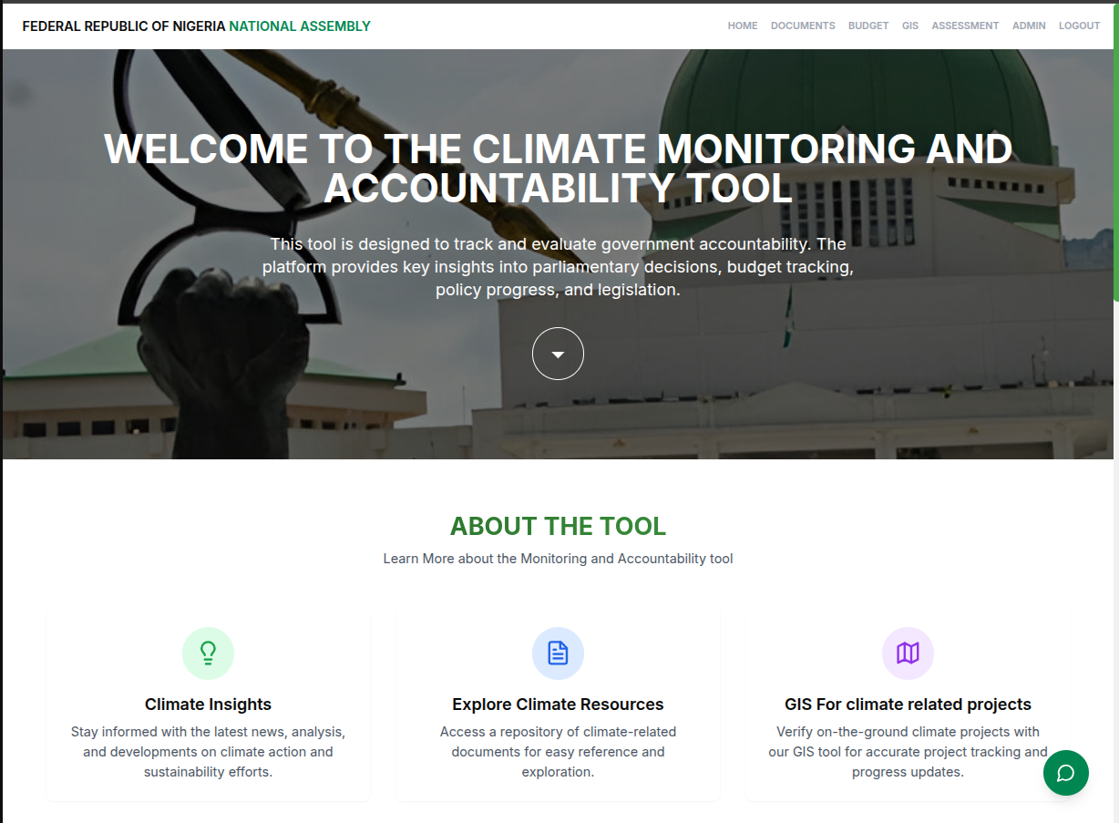Click the green lightbulb Climate Insights icon
The image size is (1119, 823).
tap(208, 653)
